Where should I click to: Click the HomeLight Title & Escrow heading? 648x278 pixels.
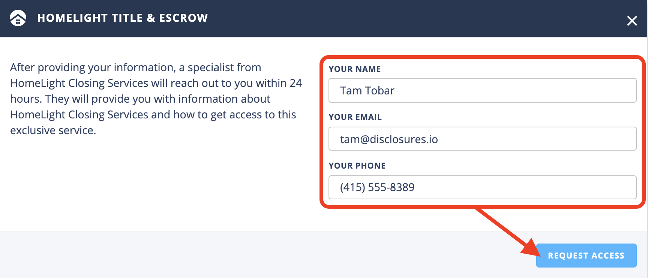[122, 18]
